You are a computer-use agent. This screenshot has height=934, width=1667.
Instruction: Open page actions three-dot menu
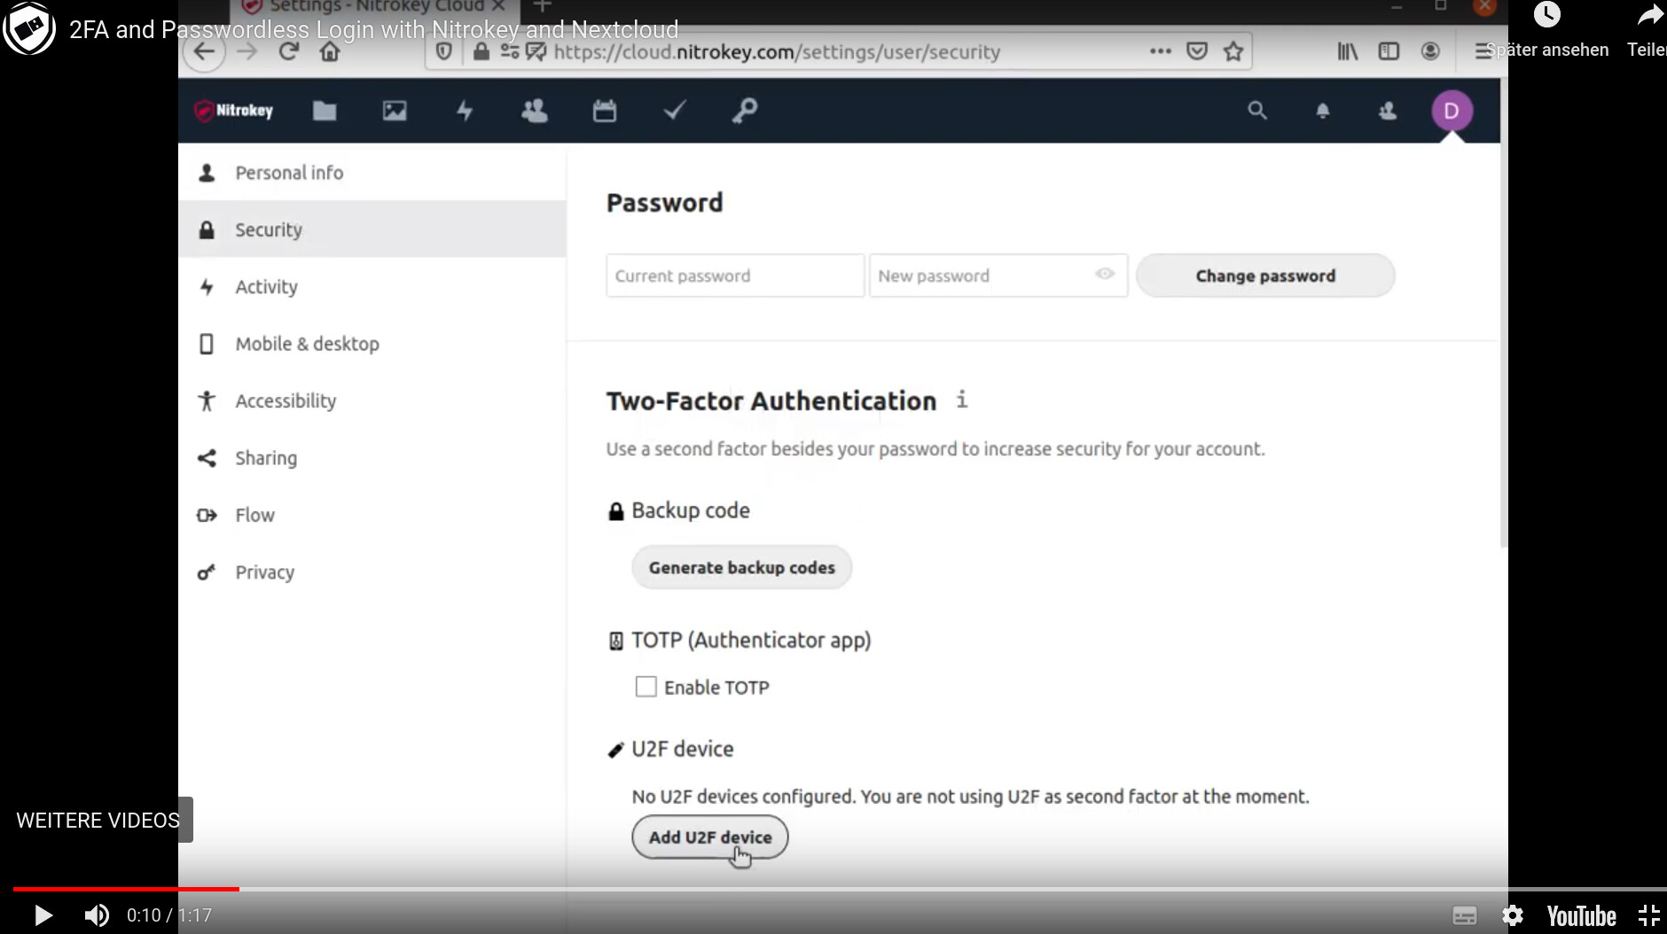click(1160, 51)
